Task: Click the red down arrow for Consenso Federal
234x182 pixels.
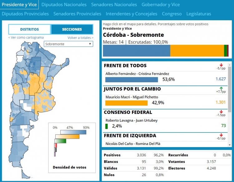Action: pos(221,112)
